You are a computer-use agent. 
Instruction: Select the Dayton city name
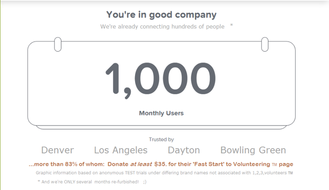pyautogui.click(x=184, y=150)
